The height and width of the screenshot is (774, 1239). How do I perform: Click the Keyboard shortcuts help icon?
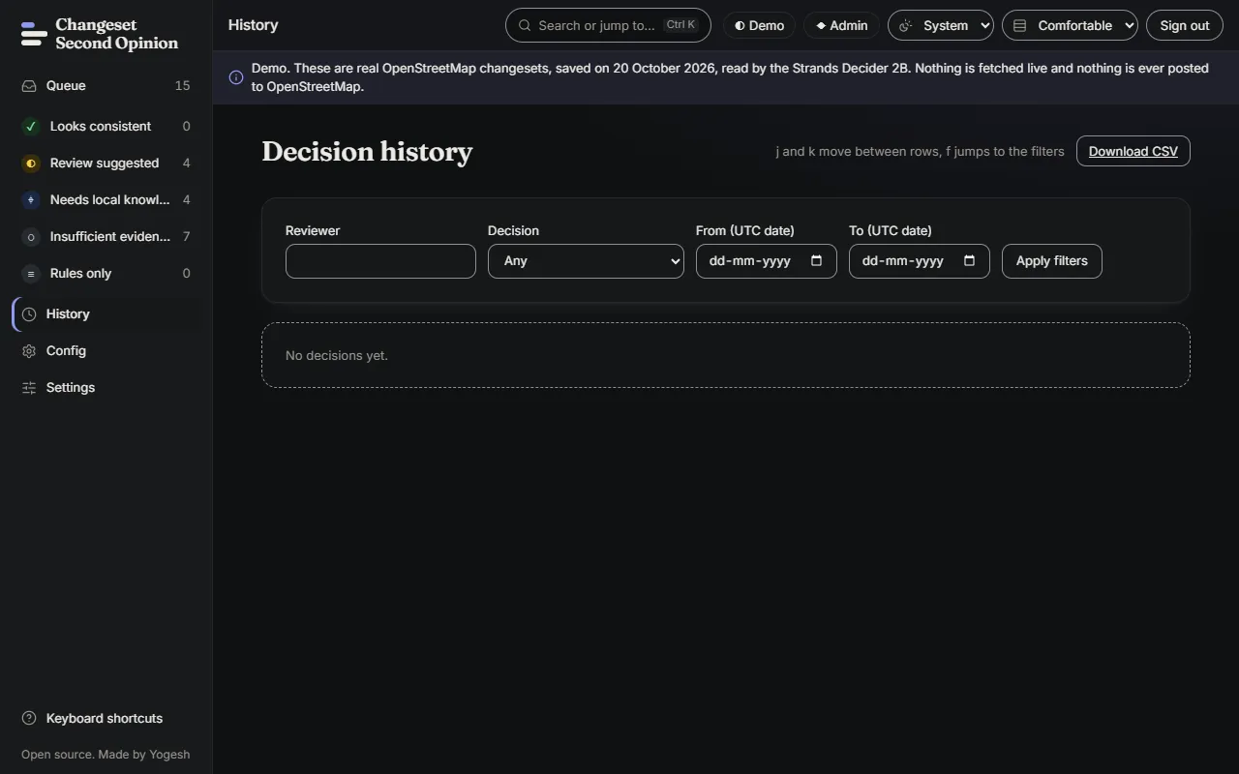[x=29, y=719]
